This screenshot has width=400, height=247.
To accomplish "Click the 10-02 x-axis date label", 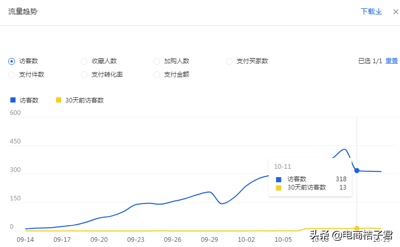I will (x=246, y=240).
